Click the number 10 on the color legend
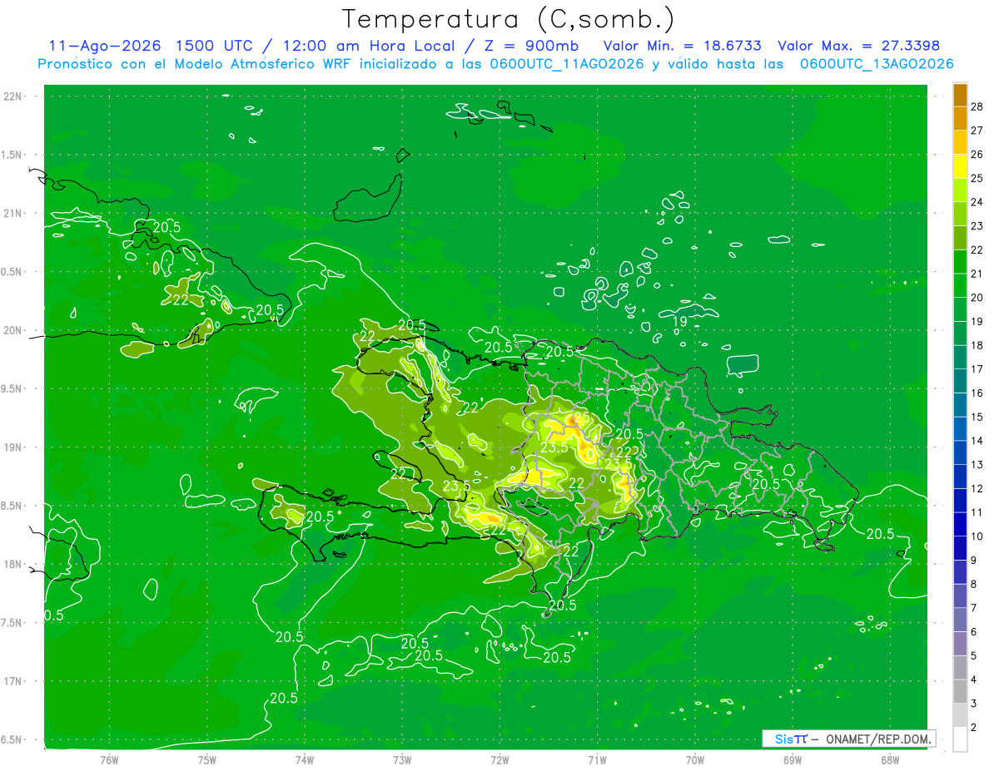The height and width of the screenshot is (771, 999). [x=977, y=536]
